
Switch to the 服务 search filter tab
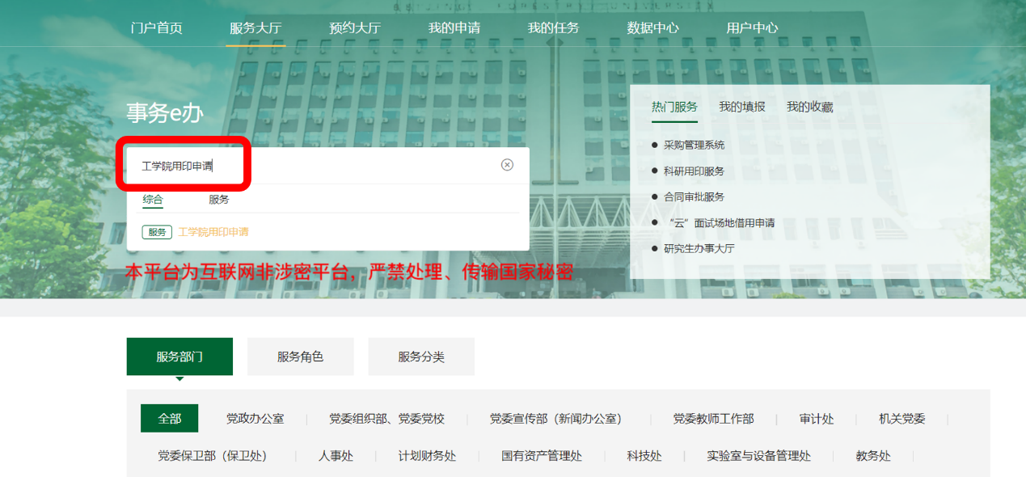(x=218, y=200)
